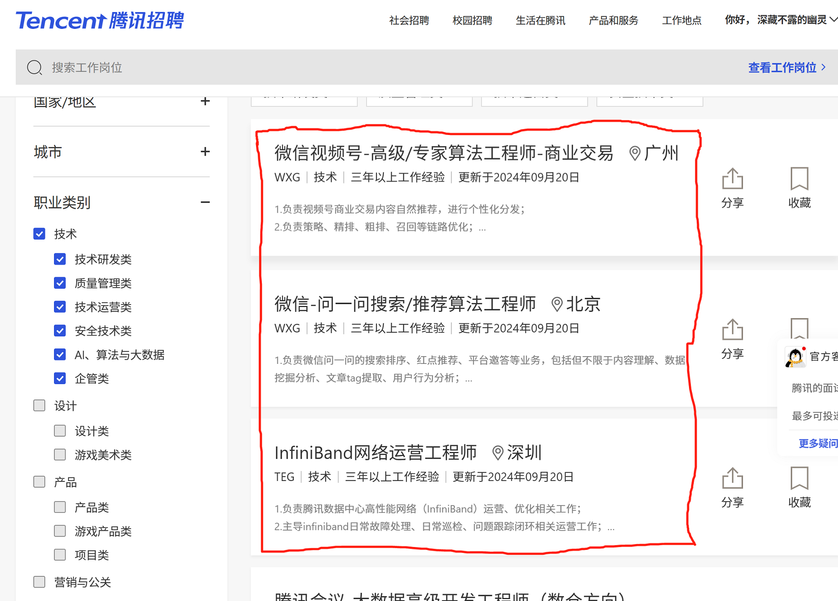Uncheck the 技术 category checkbox
The width and height of the screenshot is (838, 601).
[x=40, y=234]
